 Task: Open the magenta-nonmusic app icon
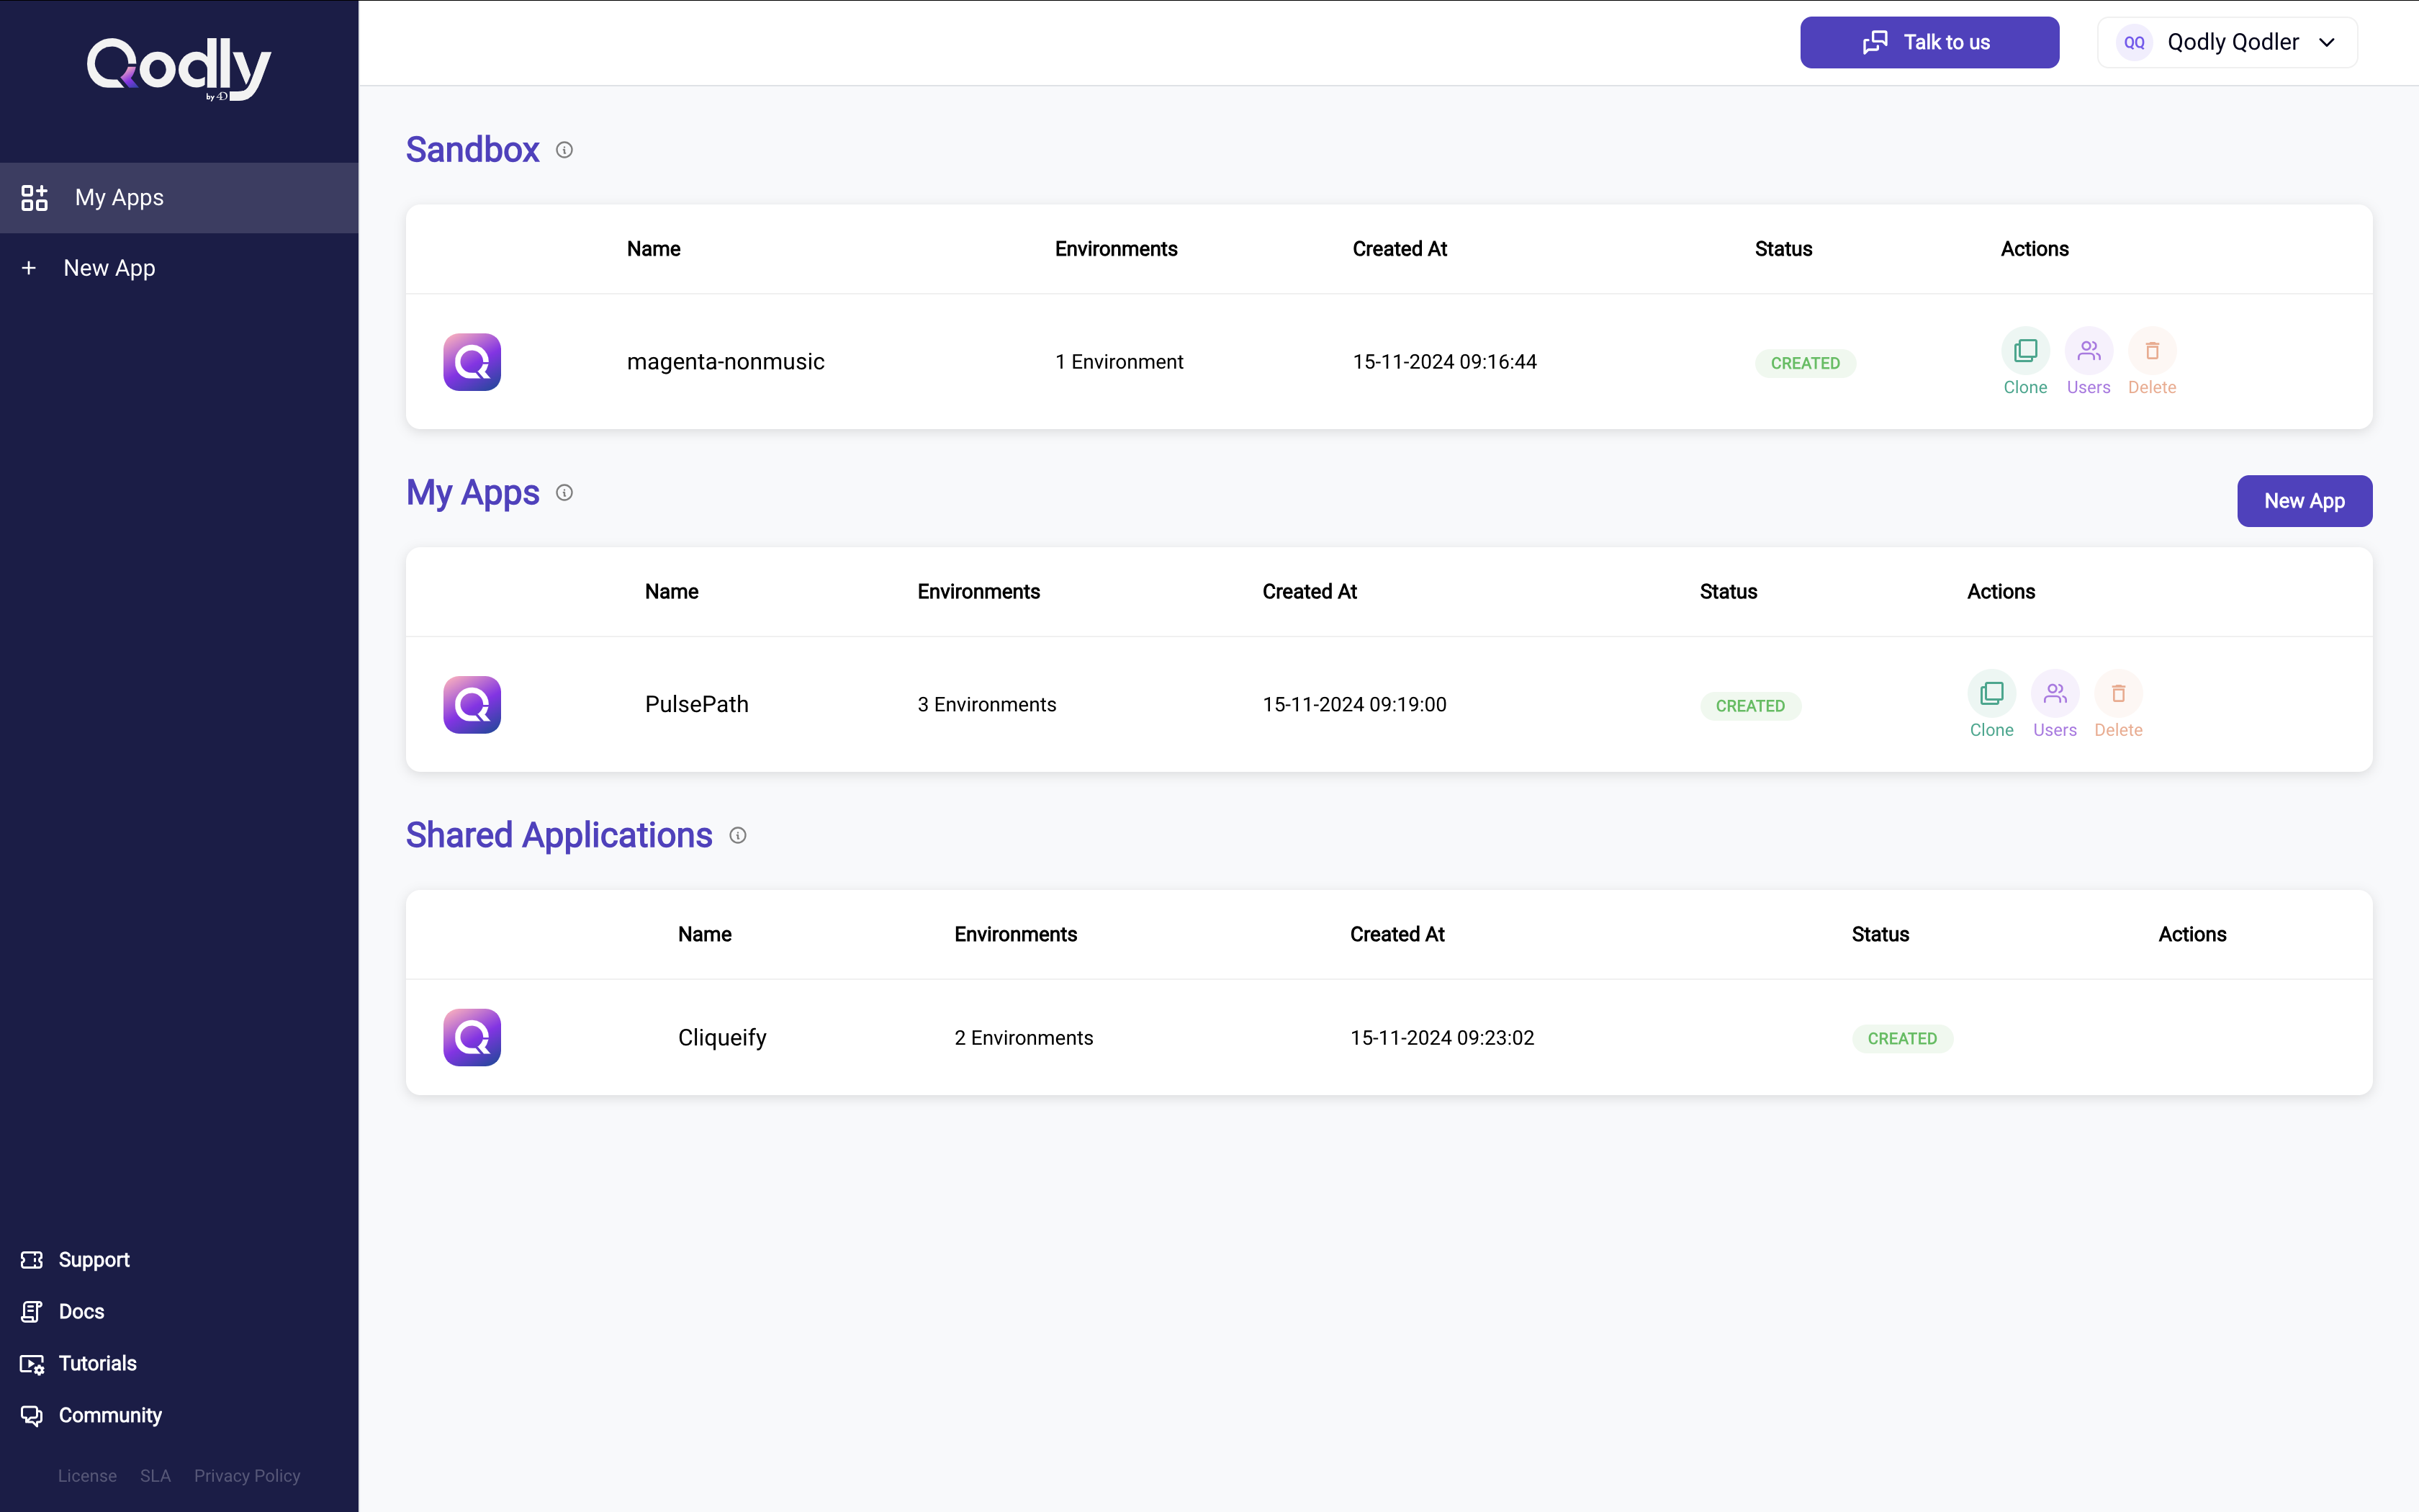click(472, 362)
